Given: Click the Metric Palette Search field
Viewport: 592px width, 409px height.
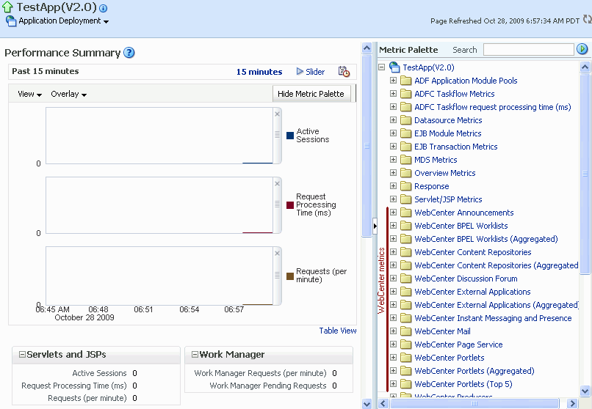Looking at the screenshot, I should point(529,50).
